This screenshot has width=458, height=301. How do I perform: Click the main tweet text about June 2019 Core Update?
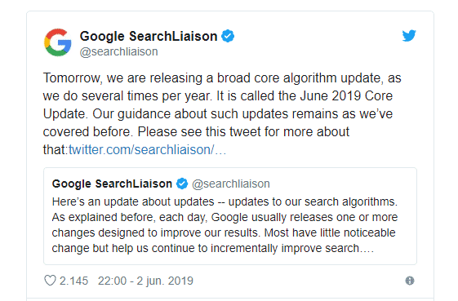pos(222,114)
